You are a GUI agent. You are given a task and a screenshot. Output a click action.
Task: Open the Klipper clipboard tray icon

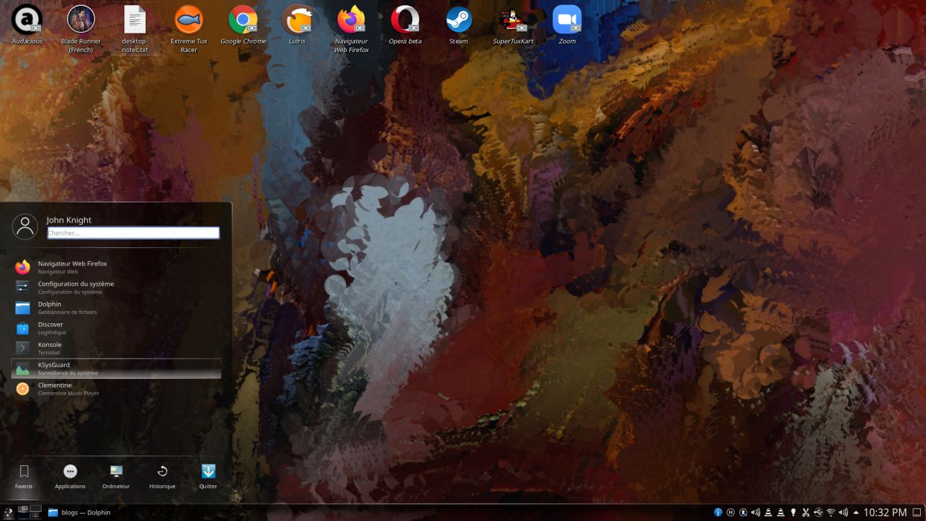[x=806, y=512]
